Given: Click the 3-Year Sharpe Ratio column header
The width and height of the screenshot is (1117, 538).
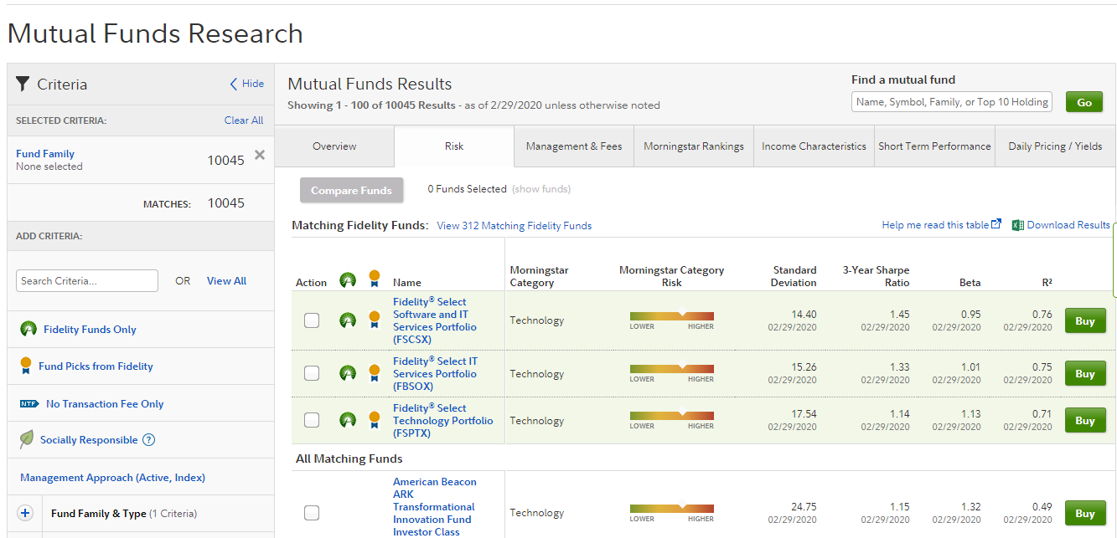Looking at the screenshot, I should coord(876,276).
